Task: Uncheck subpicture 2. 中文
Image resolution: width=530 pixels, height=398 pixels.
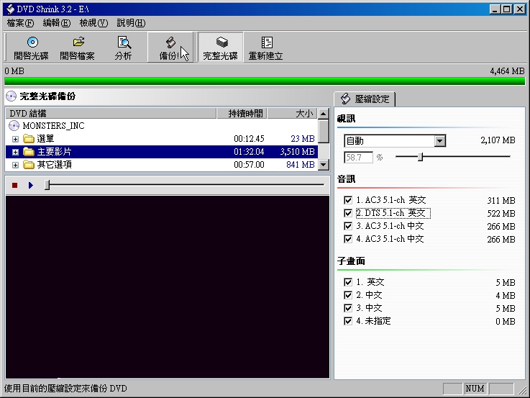Action: click(x=348, y=295)
